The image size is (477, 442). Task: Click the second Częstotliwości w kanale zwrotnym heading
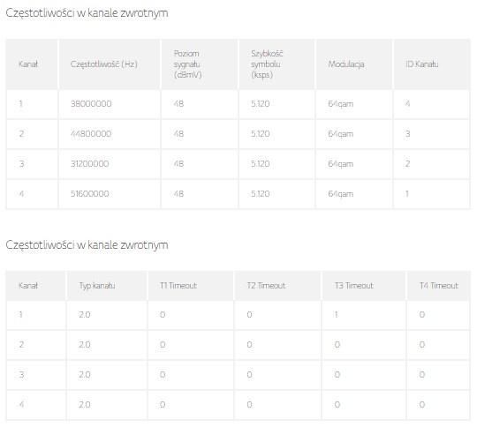coord(87,245)
